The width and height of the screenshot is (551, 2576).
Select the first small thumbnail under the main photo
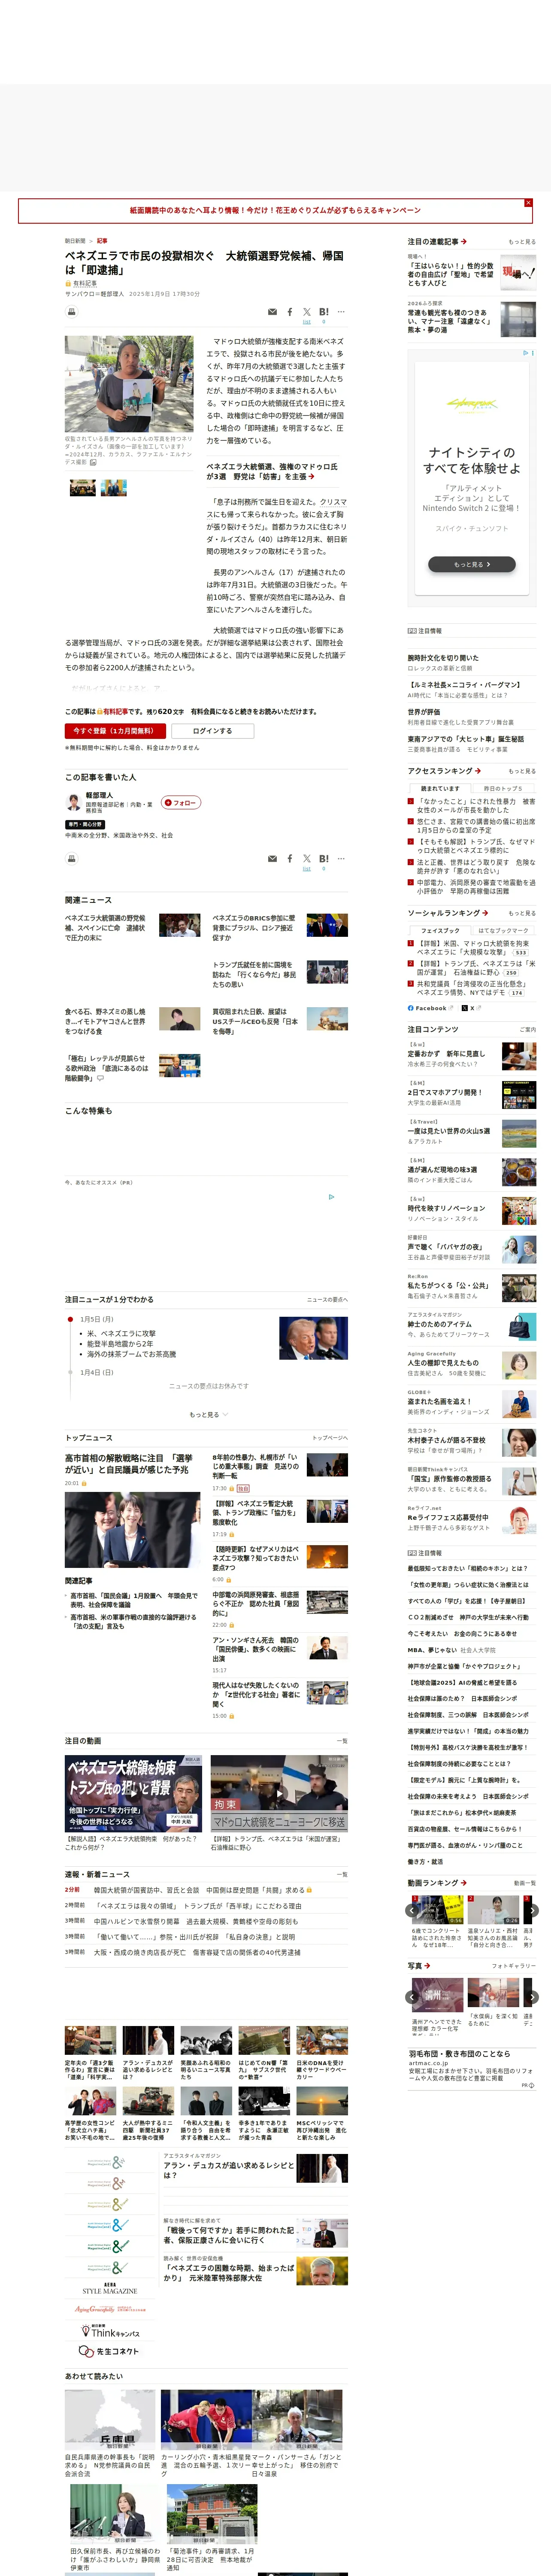pyautogui.click(x=83, y=488)
